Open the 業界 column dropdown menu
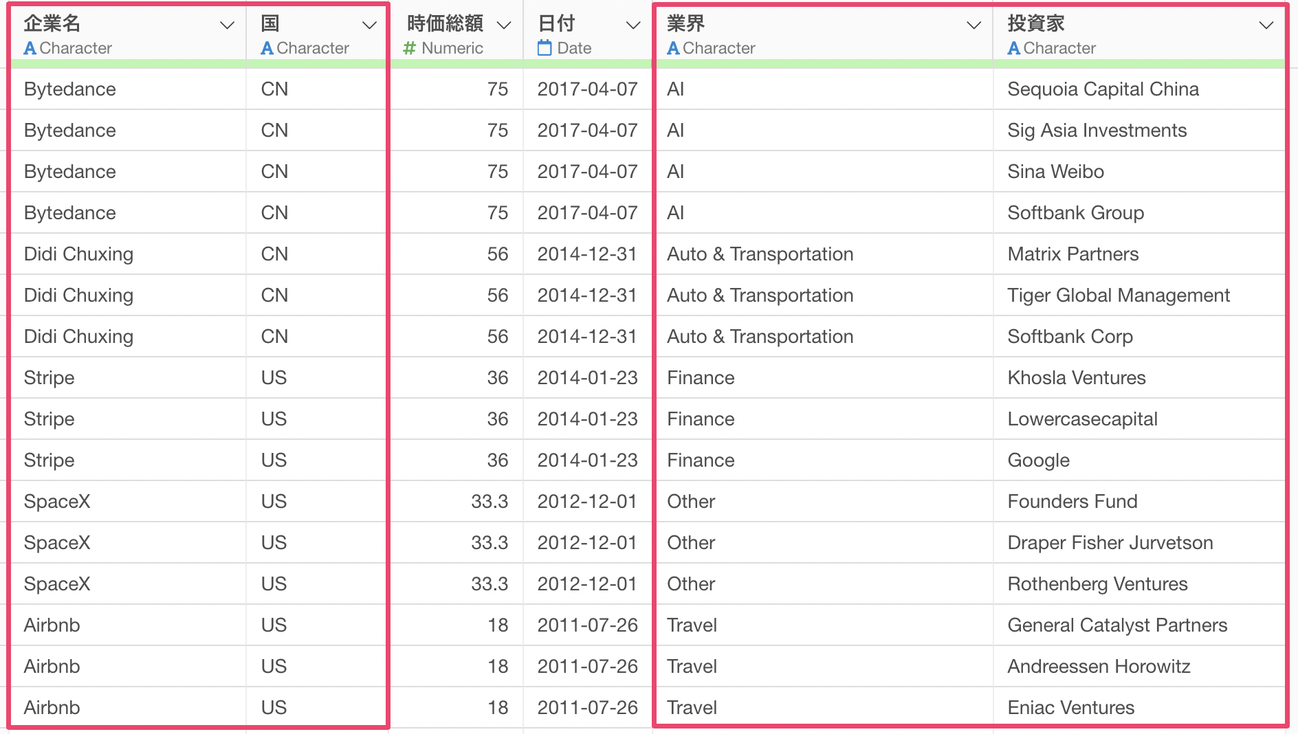The height and width of the screenshot is (734, 1298). tap(973, 25)
